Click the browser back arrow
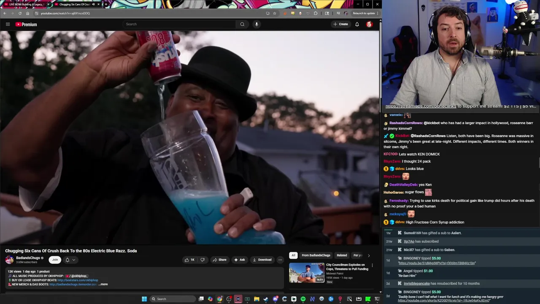 click(x=5, y=13)
